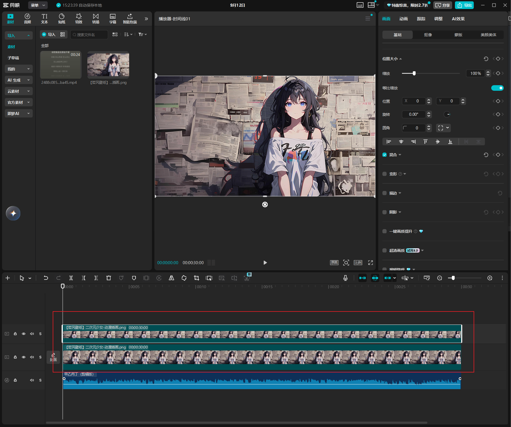Uncheck the 混合 checkbox
This screenshot has height=427, width=511.
tap(385, 155)
